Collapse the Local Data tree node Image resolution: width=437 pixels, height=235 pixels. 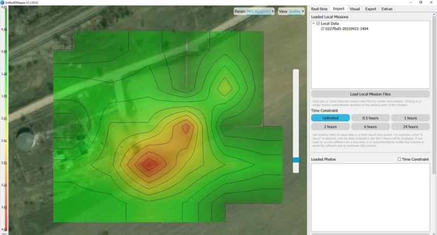314,23
